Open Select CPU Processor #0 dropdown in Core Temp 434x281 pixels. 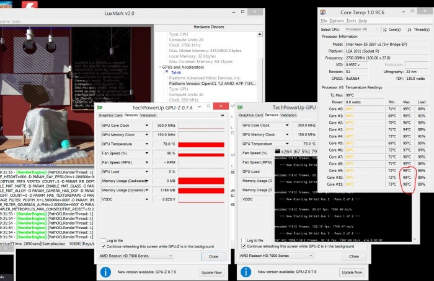[x=362, y=29]
